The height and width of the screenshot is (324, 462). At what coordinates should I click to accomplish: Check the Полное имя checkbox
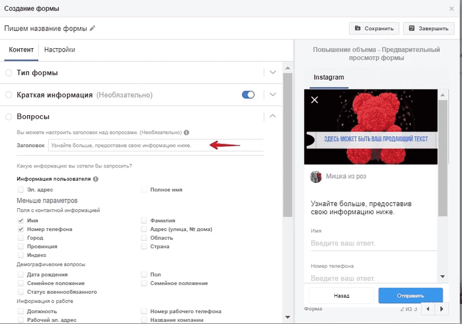tap(144, 189)
